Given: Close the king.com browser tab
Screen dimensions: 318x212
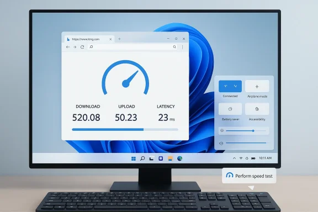Looking at the screenshot, I should point(110,39).
